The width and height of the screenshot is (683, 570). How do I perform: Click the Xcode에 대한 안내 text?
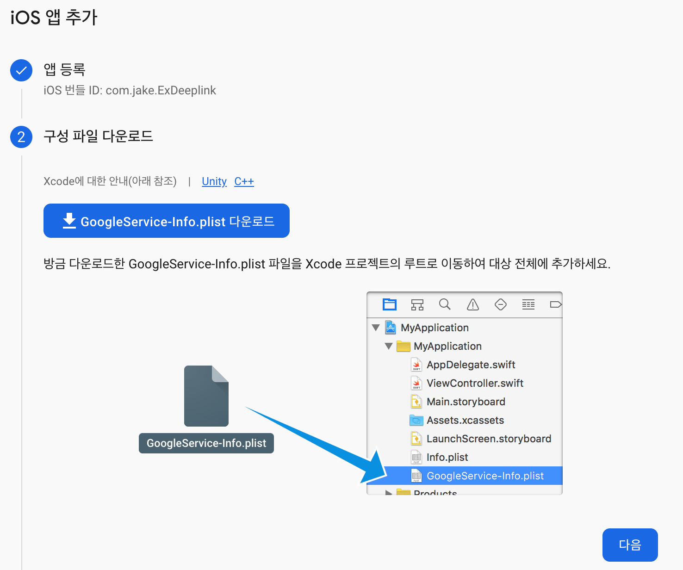[110, 181]
